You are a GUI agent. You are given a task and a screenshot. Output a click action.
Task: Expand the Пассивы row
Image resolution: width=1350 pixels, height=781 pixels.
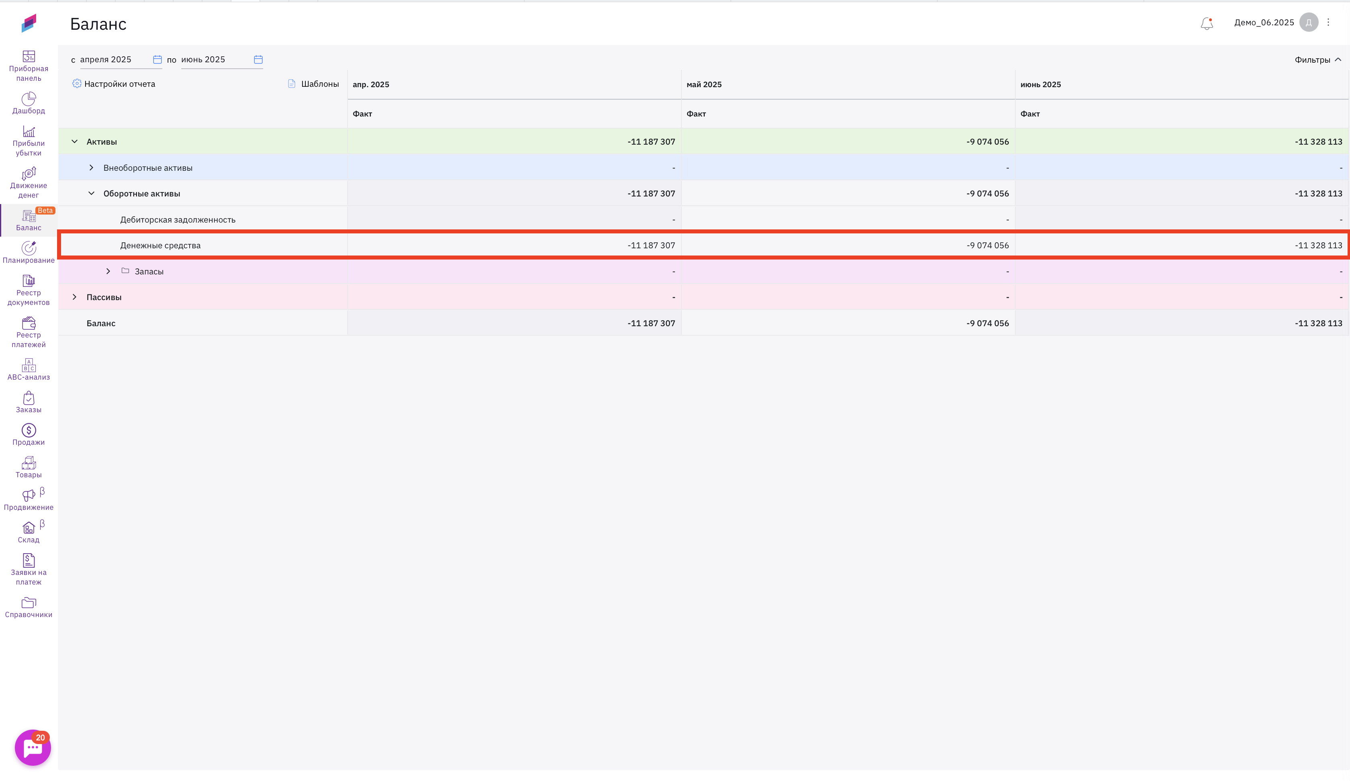click(74, 297)
